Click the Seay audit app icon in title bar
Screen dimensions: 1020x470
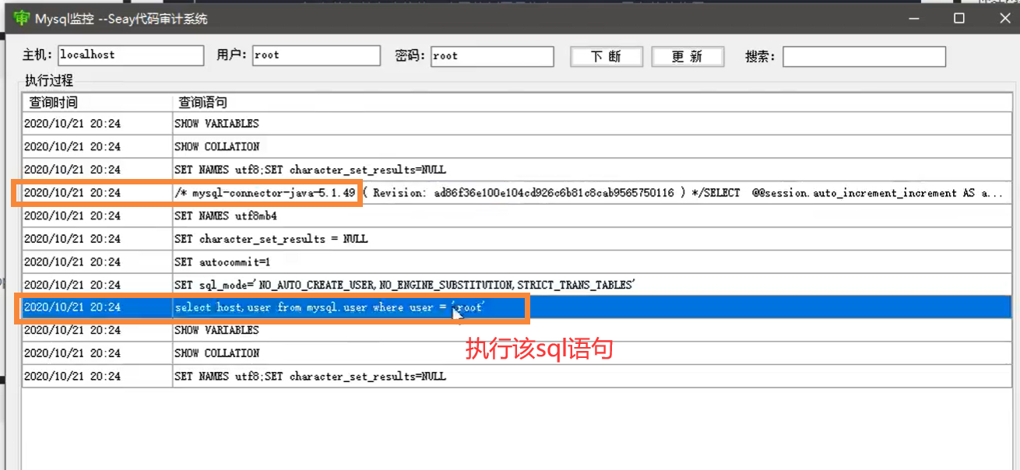[x=22, y=18]
